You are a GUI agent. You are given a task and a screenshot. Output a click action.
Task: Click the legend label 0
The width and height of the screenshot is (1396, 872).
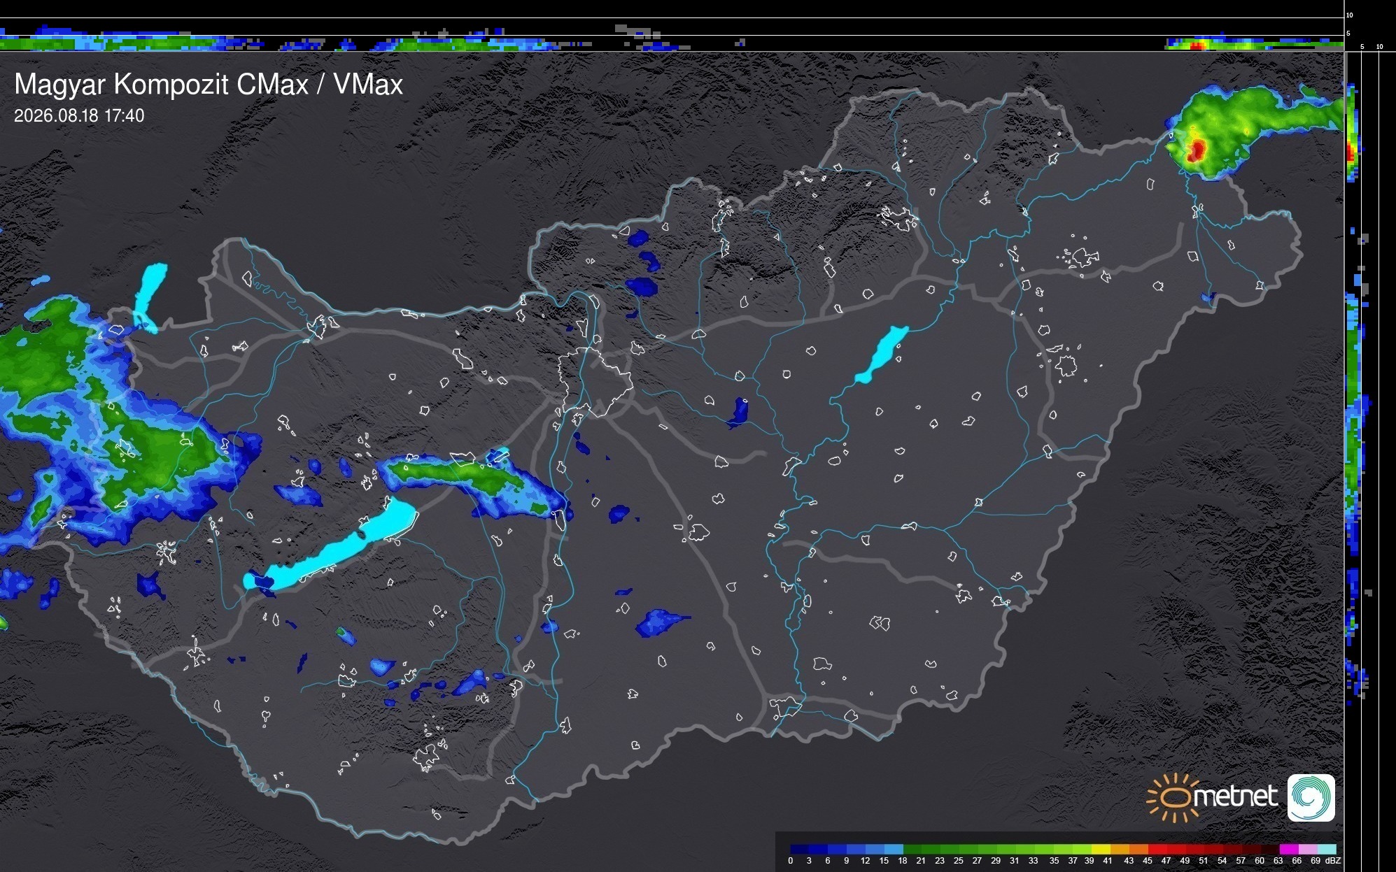pyautogui.click(x=791, y=861)
